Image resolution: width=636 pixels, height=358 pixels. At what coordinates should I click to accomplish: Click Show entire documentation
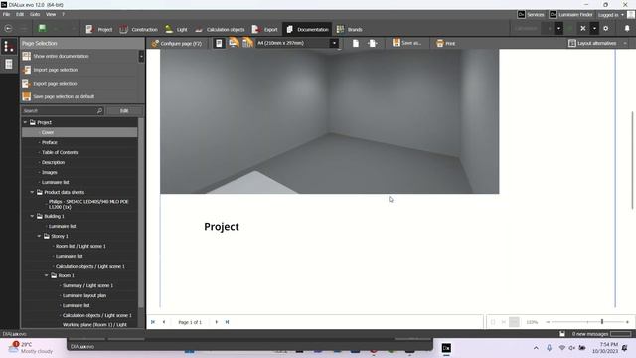point(61,56)
